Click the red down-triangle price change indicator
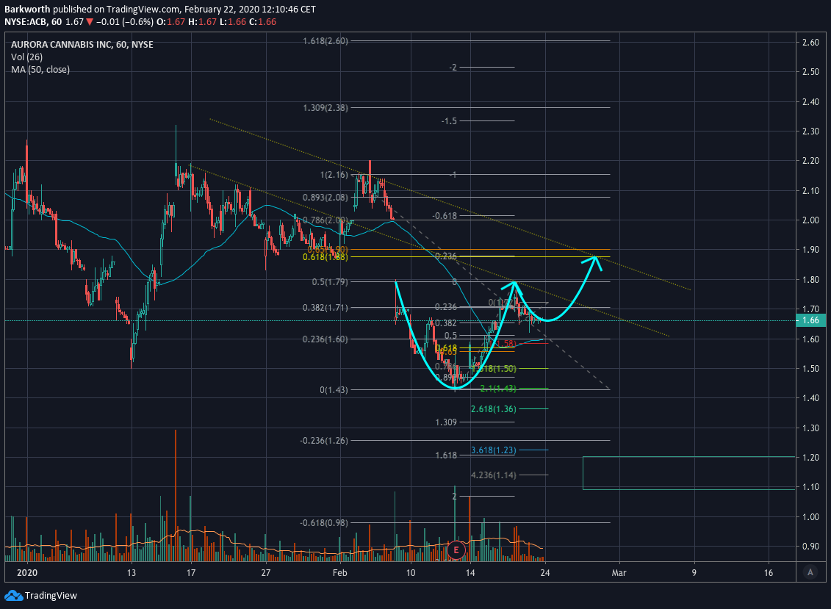The height and width of the screenshot is (609, 831). [90, 22]
